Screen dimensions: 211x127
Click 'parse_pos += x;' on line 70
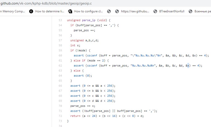[83, 106]
